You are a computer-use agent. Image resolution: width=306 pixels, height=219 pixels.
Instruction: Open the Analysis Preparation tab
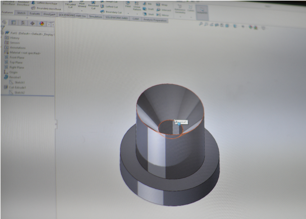pyautogui.click(x=155, y=20)
